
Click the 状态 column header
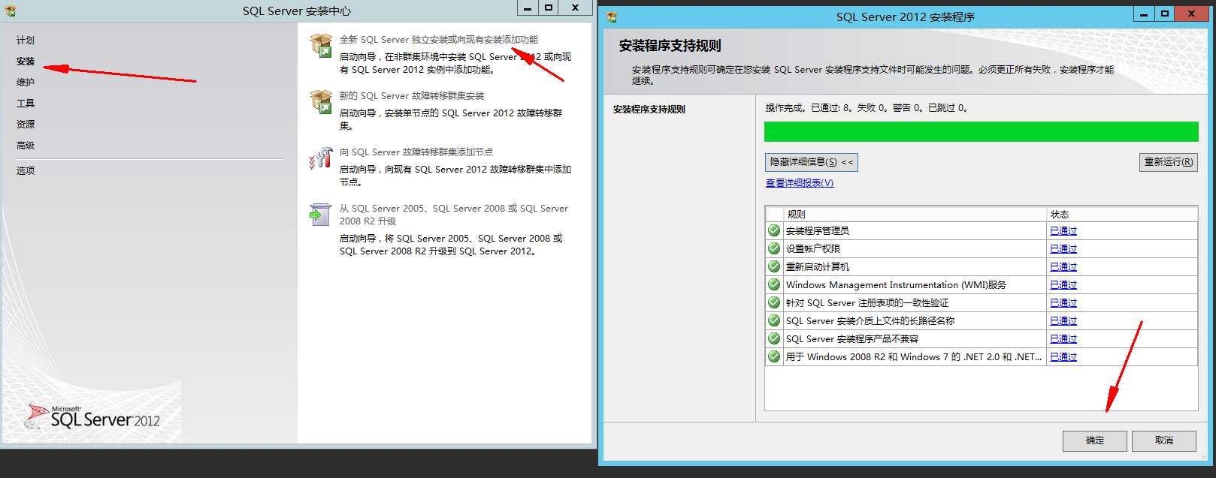click(1122, 214)
